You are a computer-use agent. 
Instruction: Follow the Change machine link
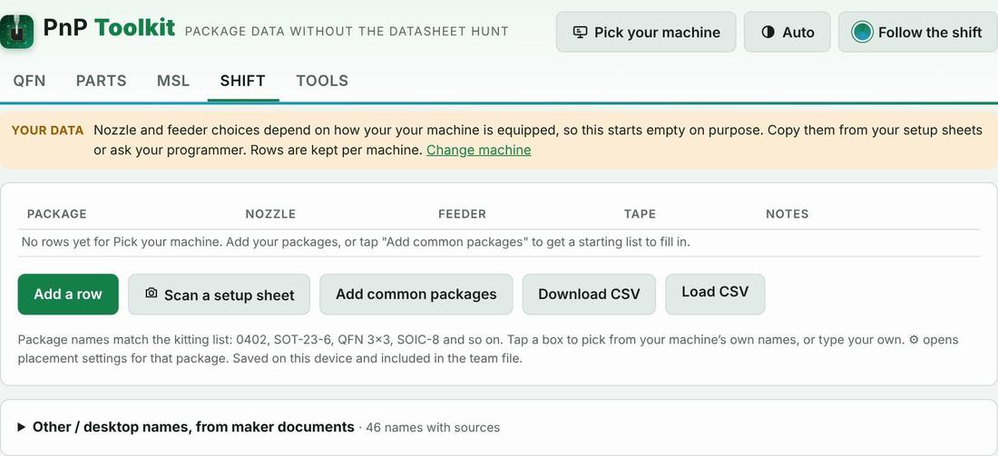coord(479,150)
